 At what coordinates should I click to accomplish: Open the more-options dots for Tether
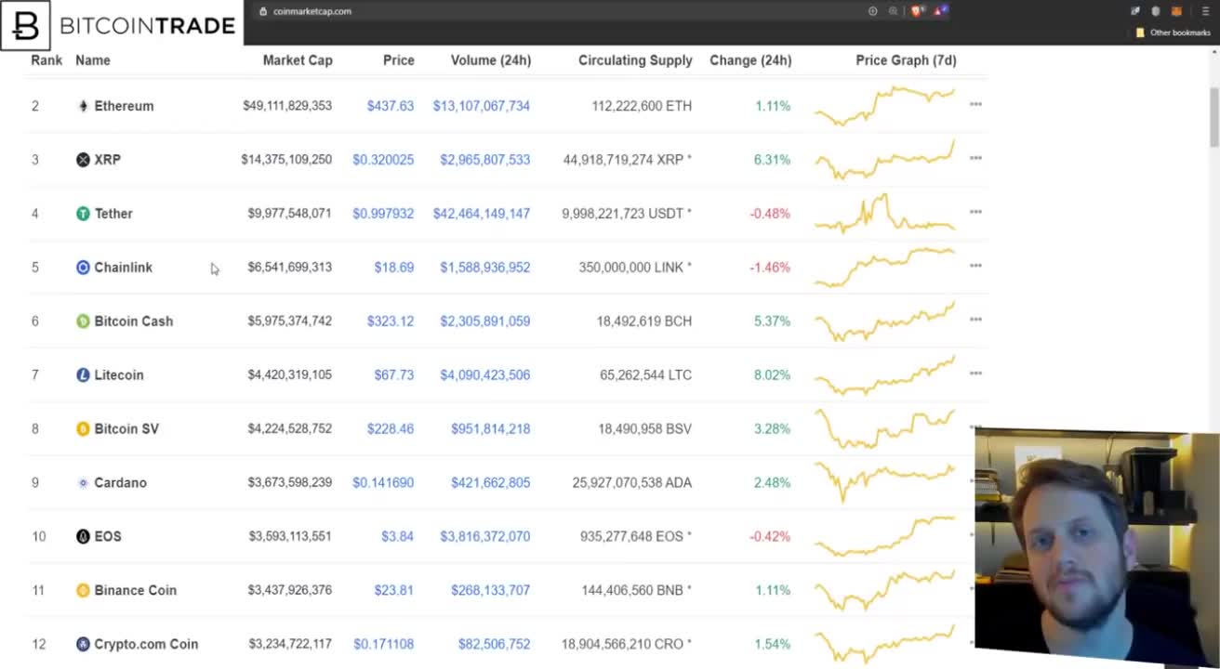(x=975, y=212)
